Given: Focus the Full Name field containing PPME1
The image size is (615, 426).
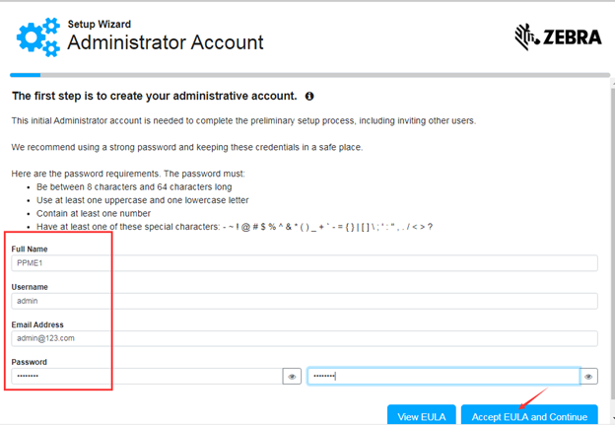Looking at the screenshot, I should coord(304,263).
